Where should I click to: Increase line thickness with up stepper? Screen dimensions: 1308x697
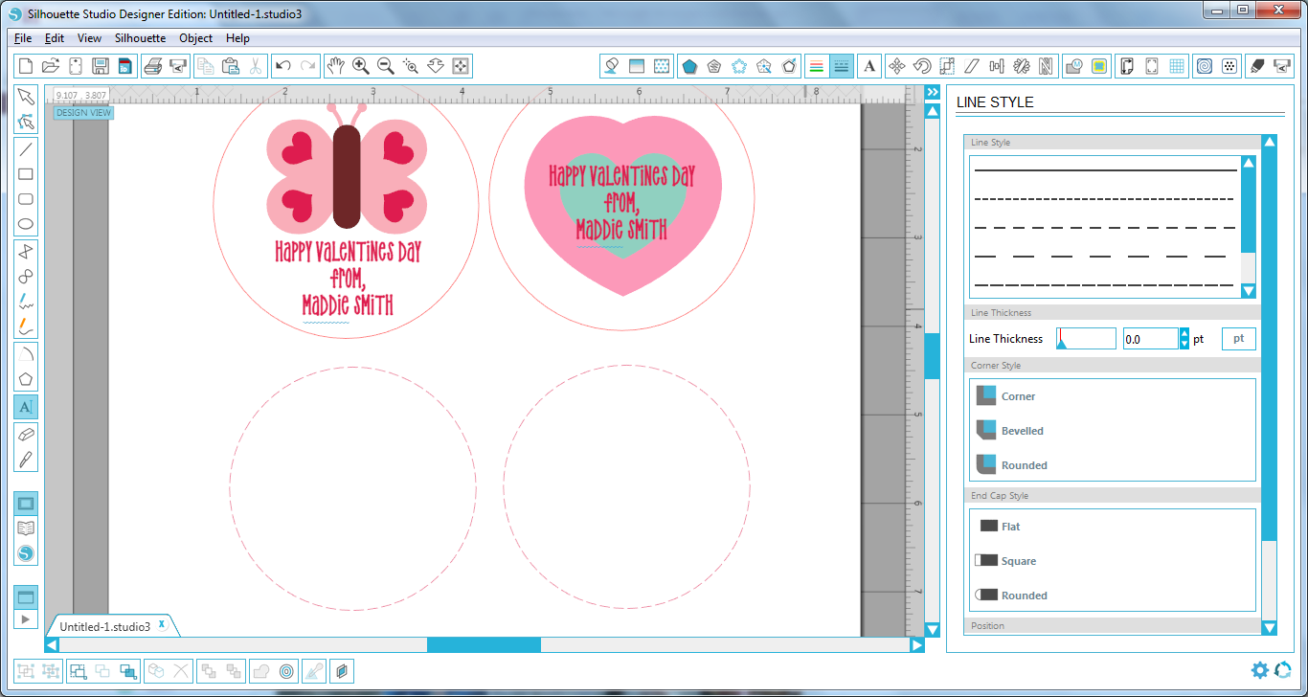1184,333
